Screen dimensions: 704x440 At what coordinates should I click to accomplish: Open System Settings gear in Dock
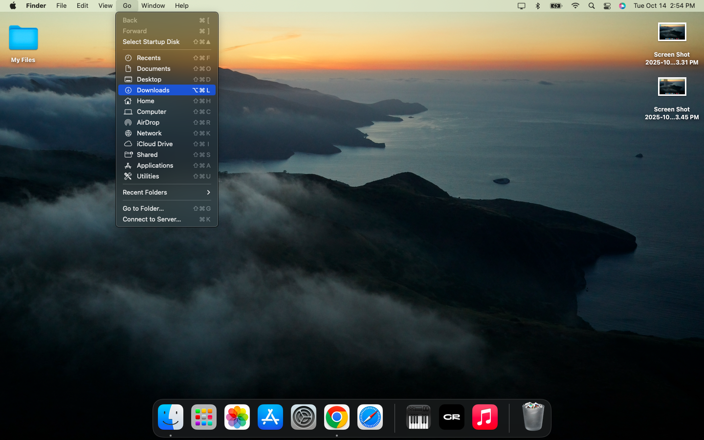tap(304, 418)
